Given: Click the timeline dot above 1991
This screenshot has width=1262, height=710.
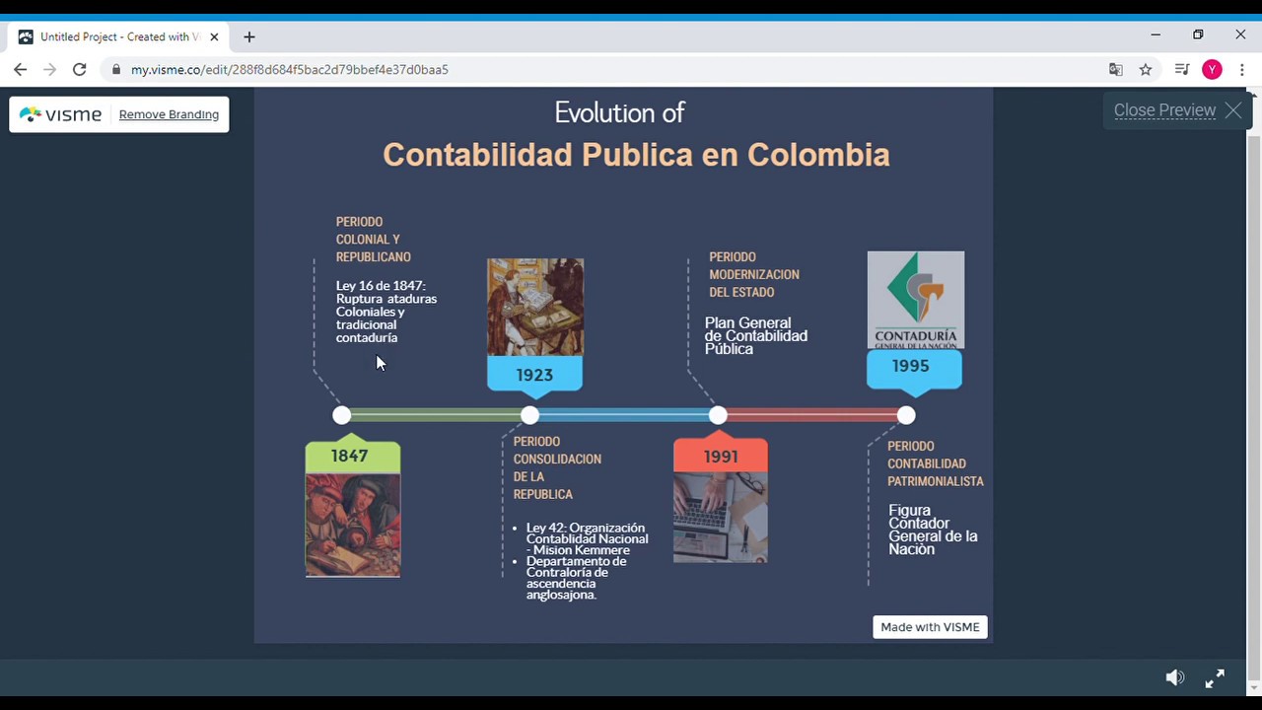Looking at the screenshot, I should click(x=718, y=415).
